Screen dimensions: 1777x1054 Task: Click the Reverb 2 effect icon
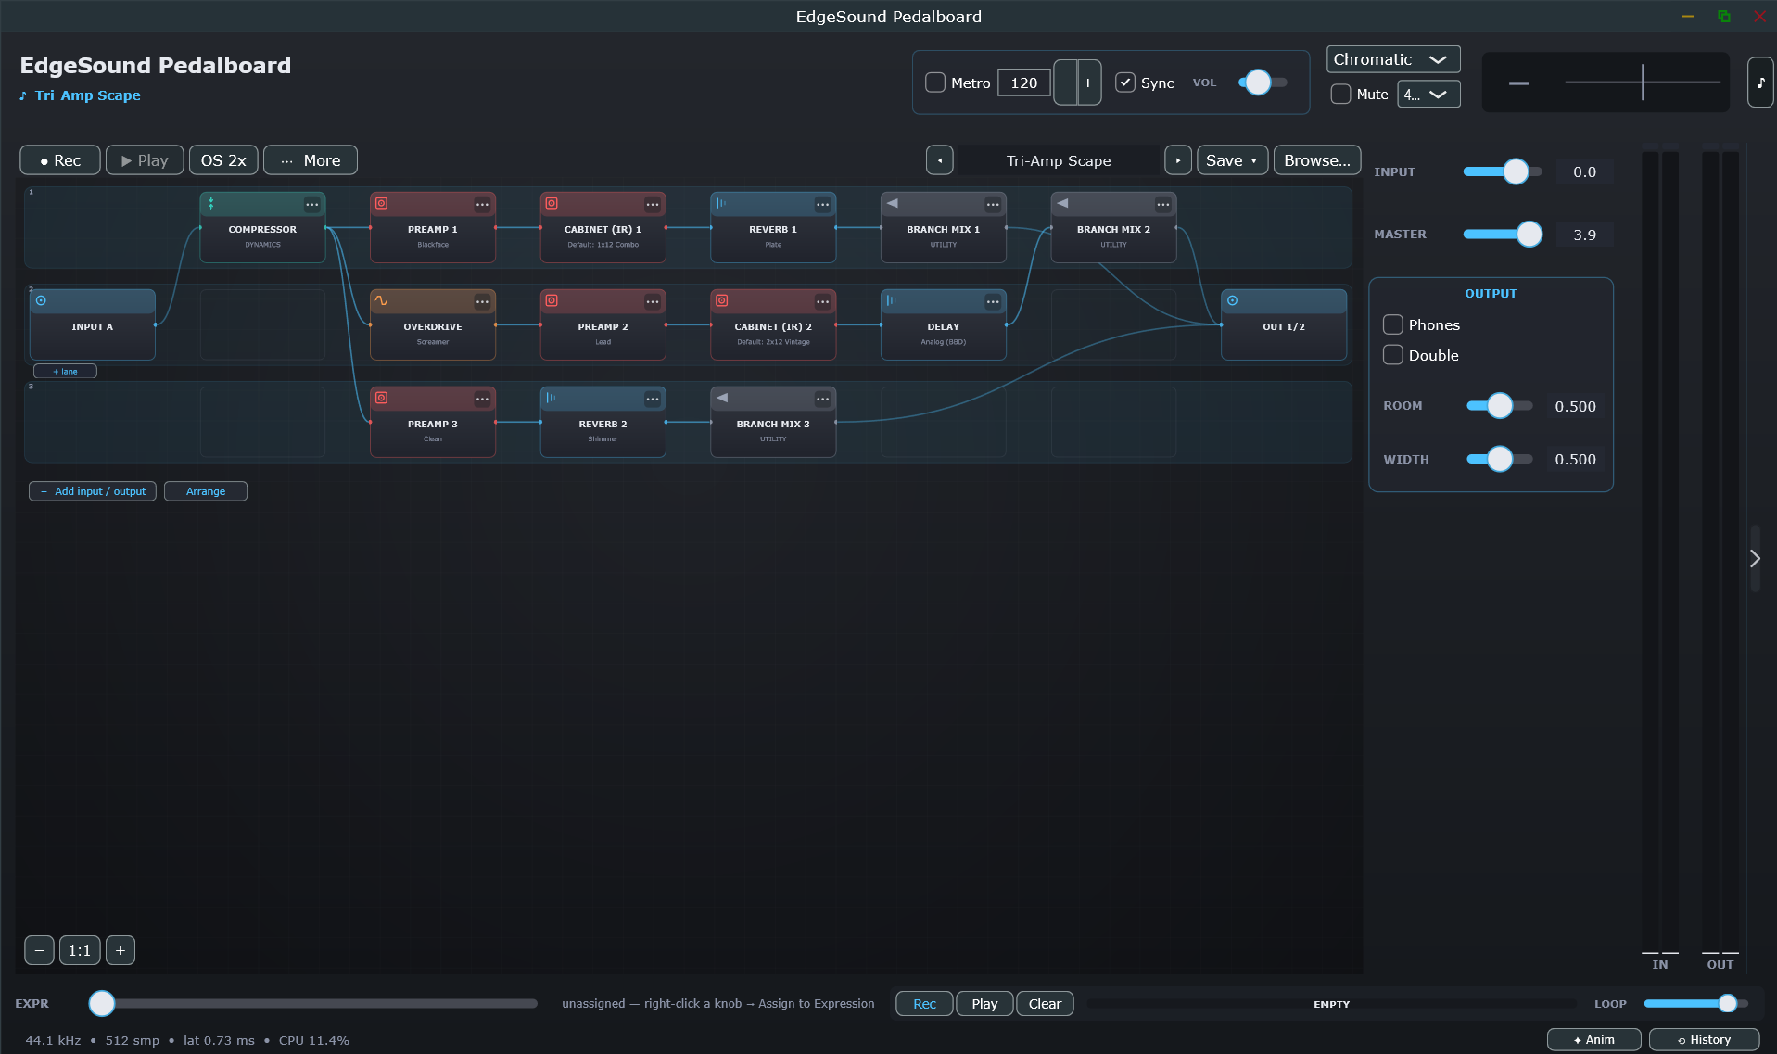pos(551,398)
